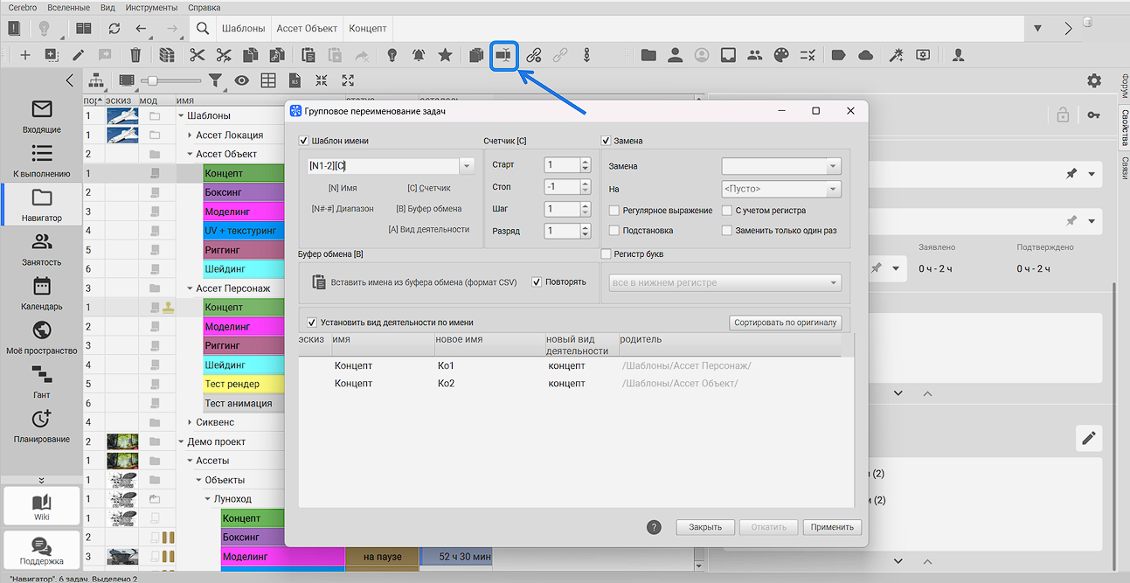Increase the Старт counter value
1130x583 pixels.
coord(584,162)
